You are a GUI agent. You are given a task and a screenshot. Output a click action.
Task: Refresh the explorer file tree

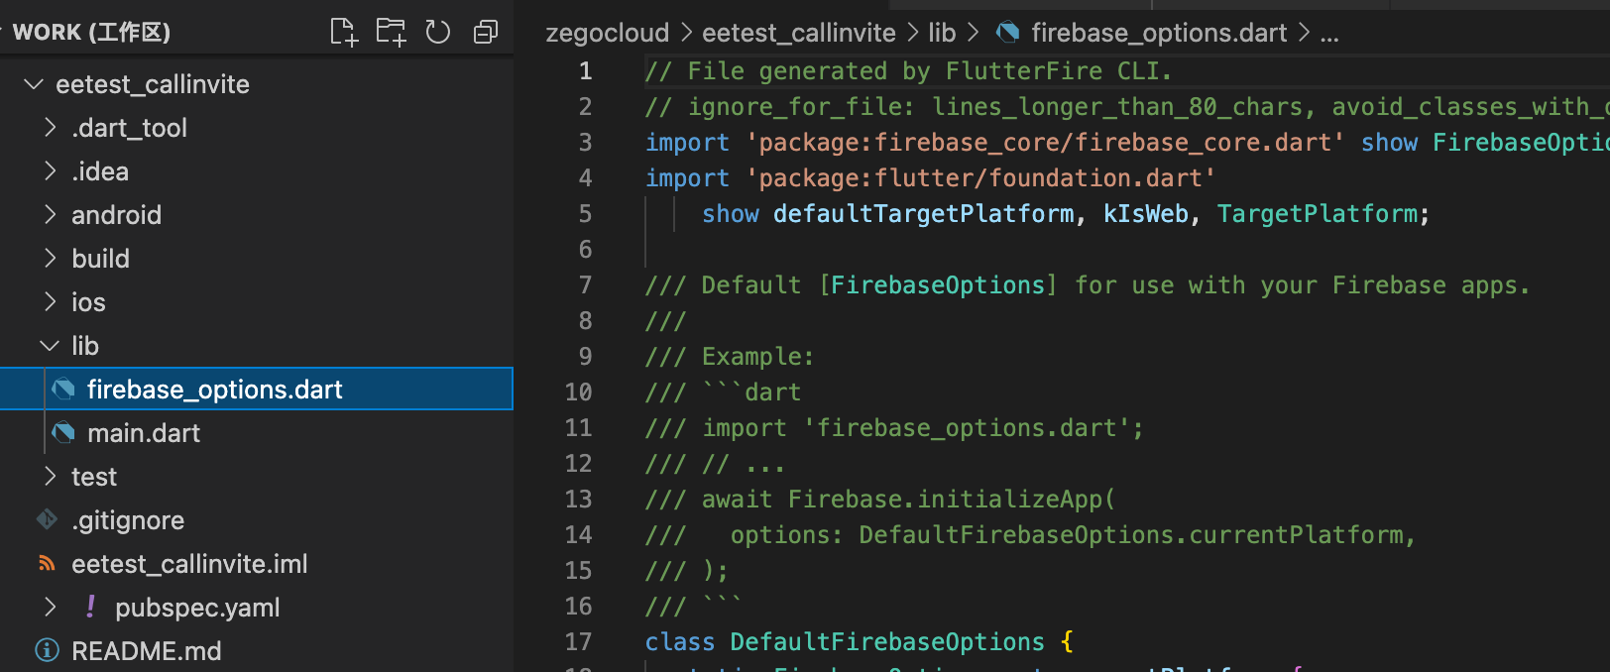pos(437,33)
